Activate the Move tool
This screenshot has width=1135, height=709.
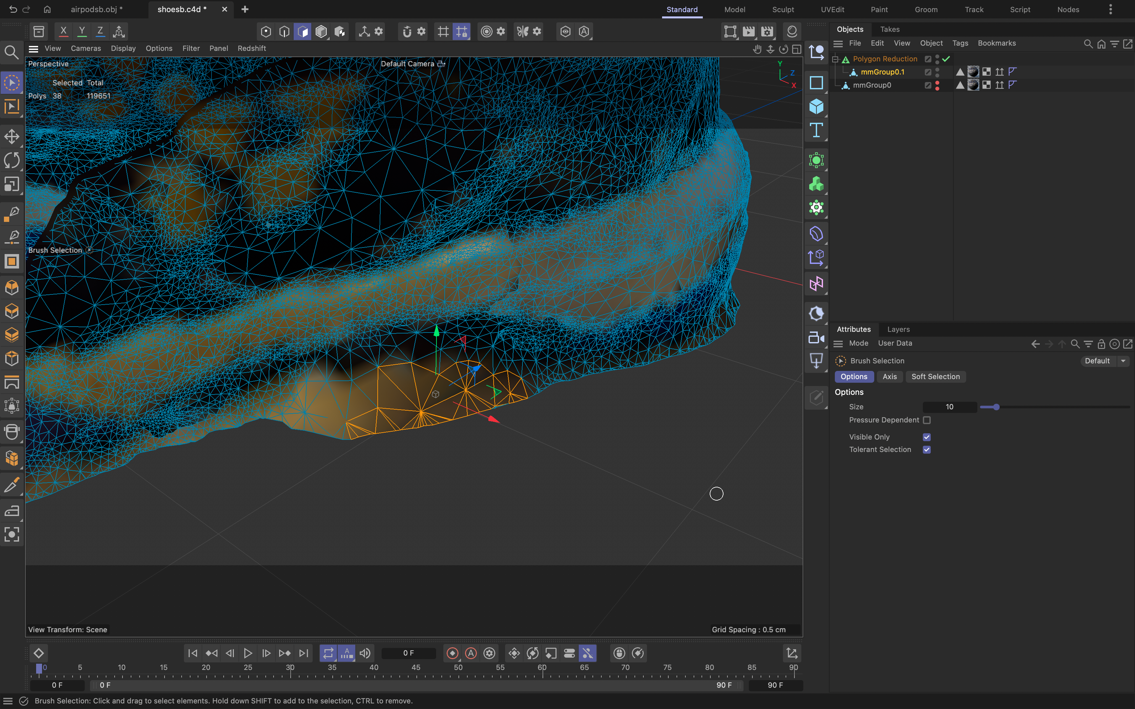click(12, 137)
